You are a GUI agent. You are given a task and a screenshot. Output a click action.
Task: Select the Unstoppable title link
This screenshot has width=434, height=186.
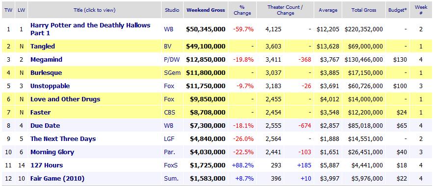(50, 86)
